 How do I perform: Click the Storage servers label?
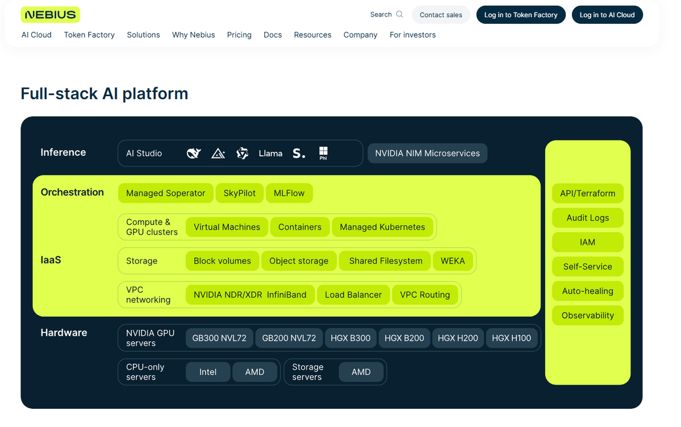tap(307, 372)
